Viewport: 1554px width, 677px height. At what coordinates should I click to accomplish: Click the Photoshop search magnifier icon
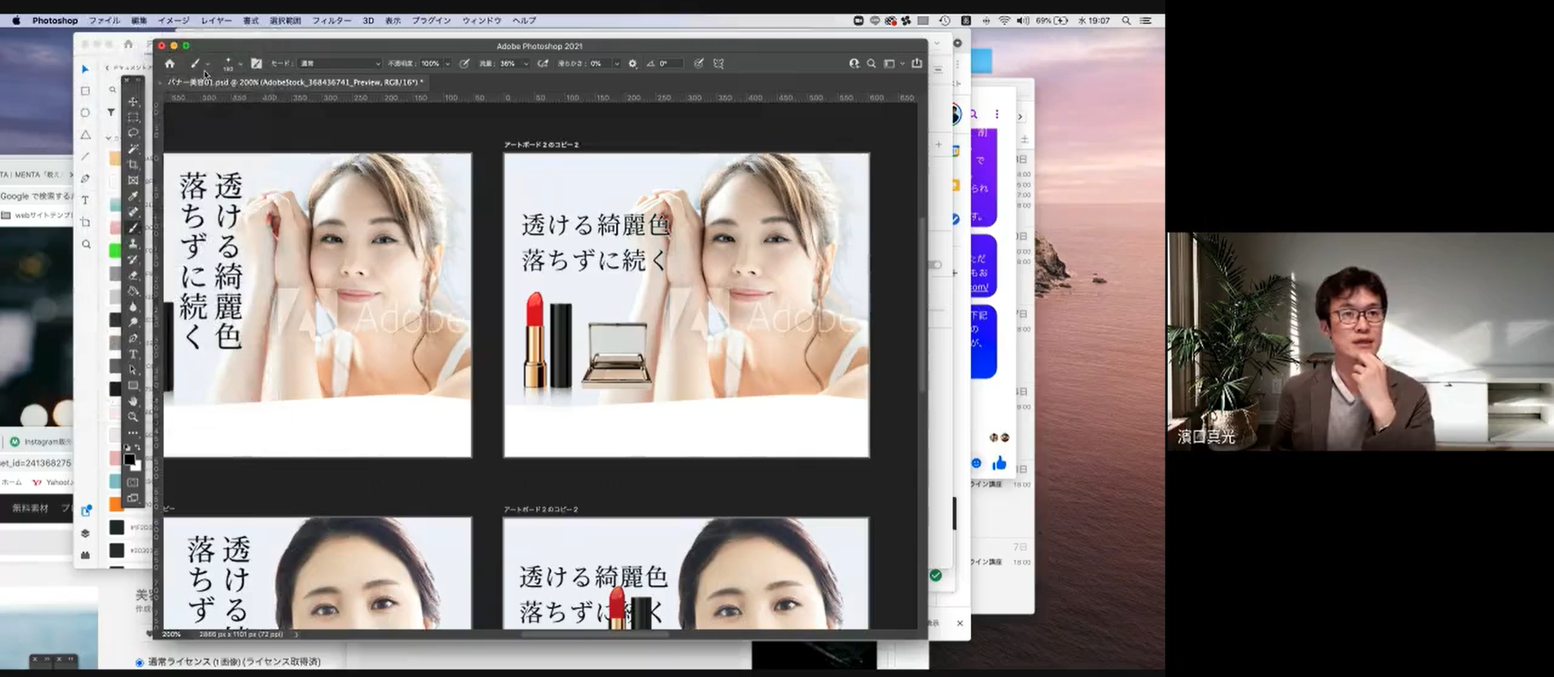point(871,63)
